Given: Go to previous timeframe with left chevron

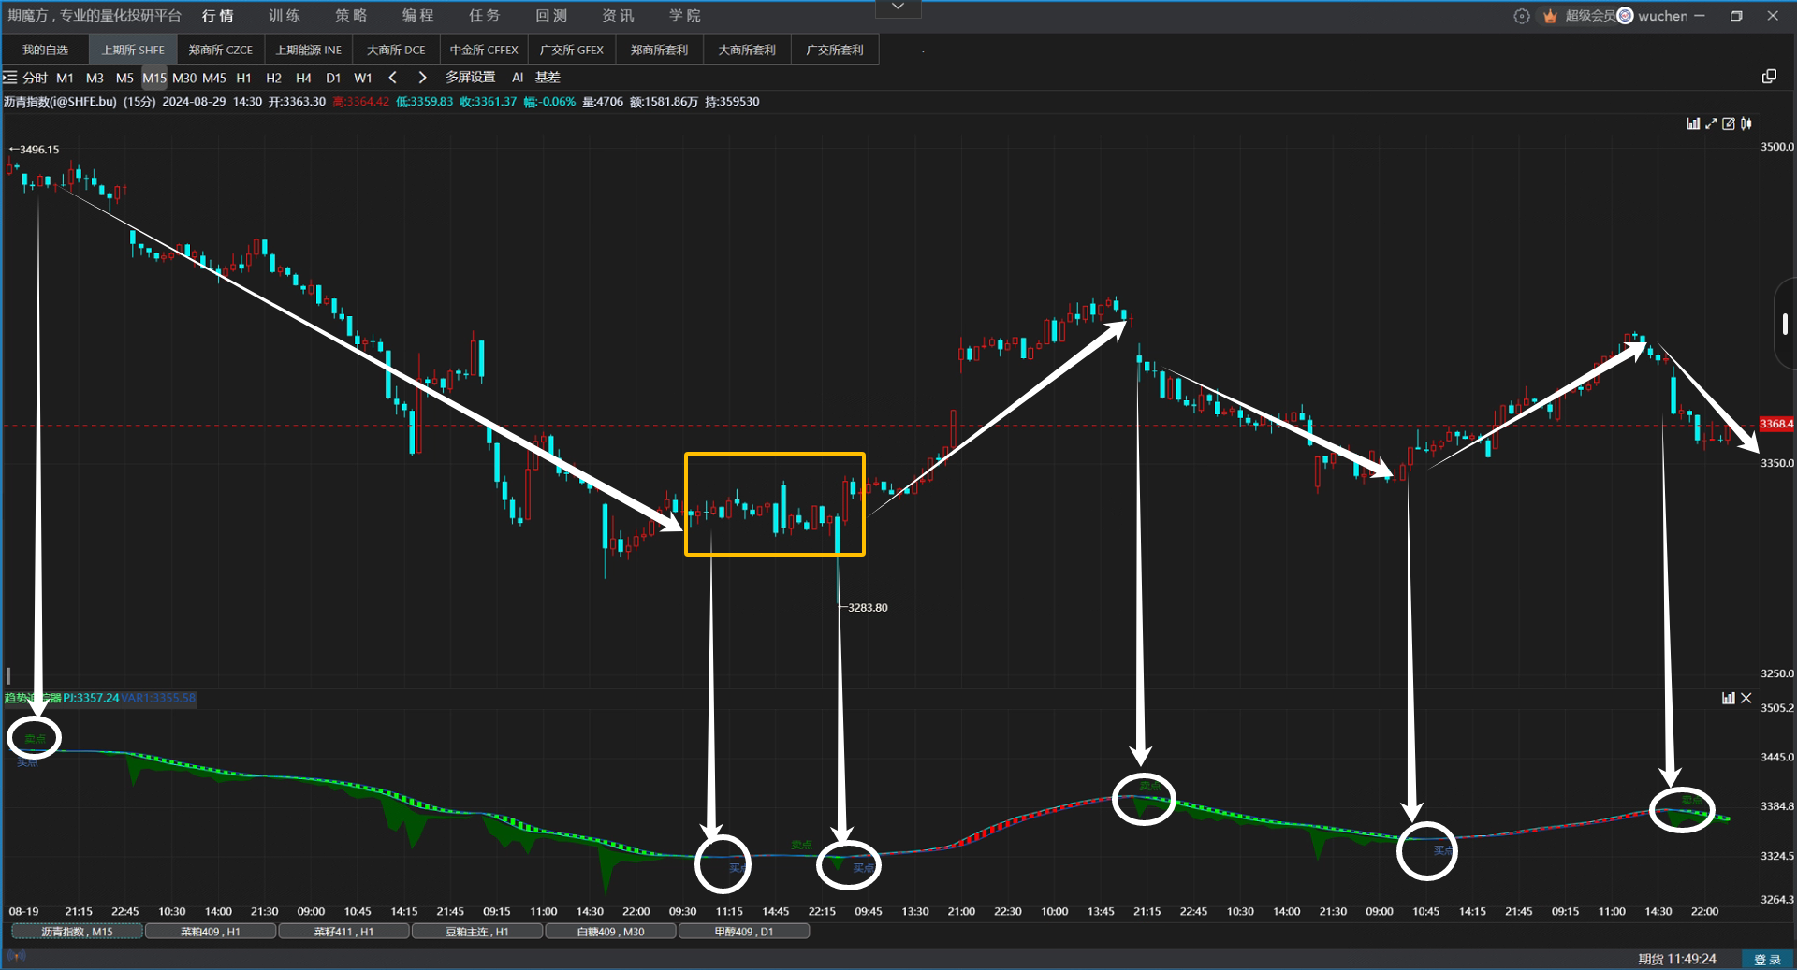Looking at the screenshot, I should 393,78.
